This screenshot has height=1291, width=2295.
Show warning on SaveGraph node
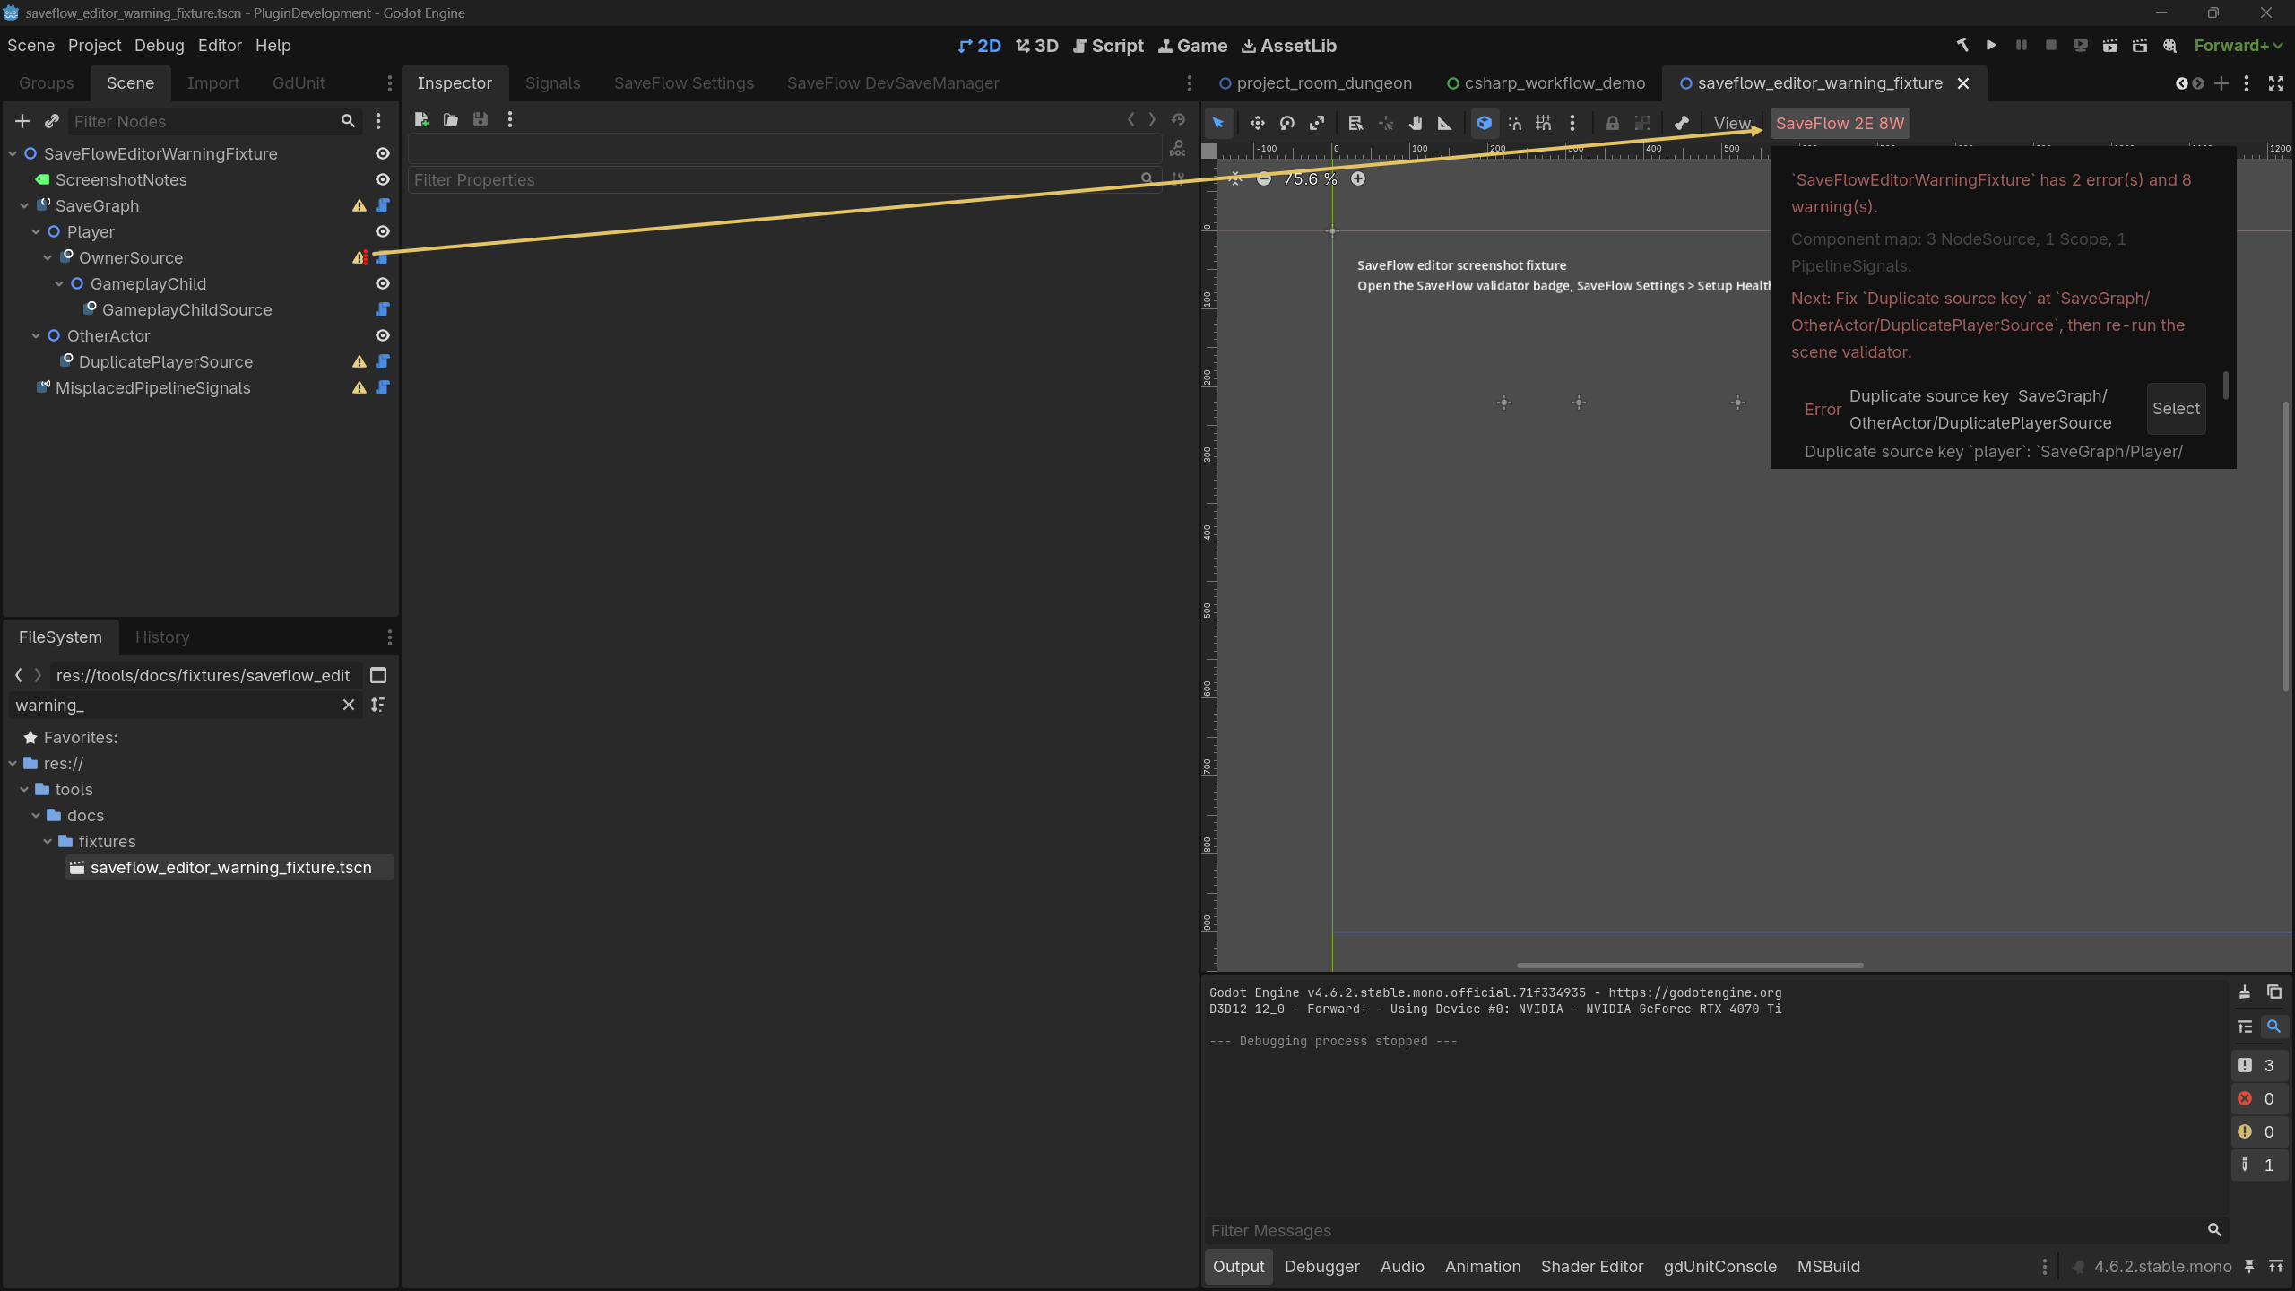(359, 206)
